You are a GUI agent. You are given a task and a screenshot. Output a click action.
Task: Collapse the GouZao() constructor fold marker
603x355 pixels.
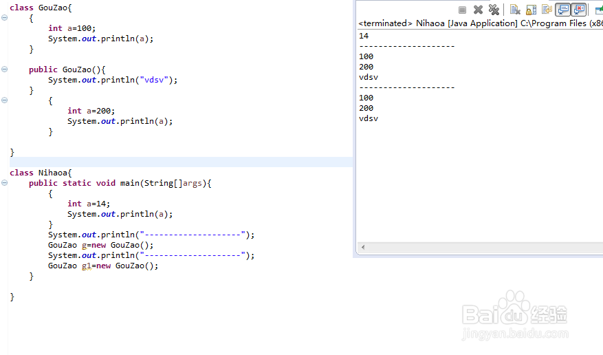click(x=5, y=69)
